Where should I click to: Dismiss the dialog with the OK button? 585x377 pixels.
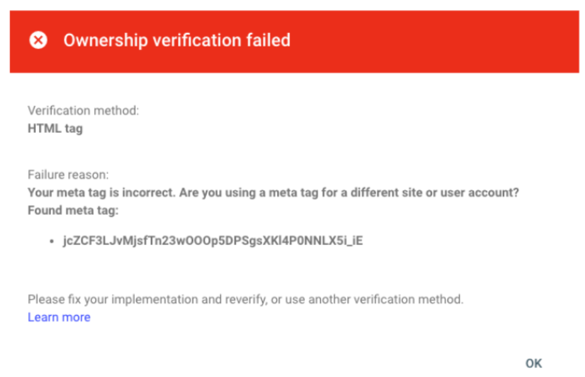point(533,363)
